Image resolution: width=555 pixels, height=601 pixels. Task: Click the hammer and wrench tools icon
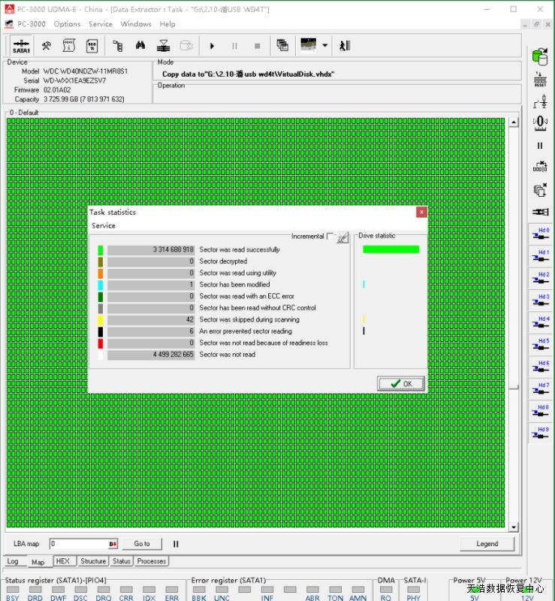[46, 45]
